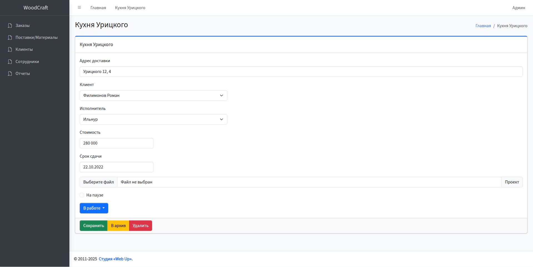Screen dimensions: 533x267
Task: Expand the Исполнитель dropdown showing Ильнур
Action: pyautogui.click(x=153, y=119)
